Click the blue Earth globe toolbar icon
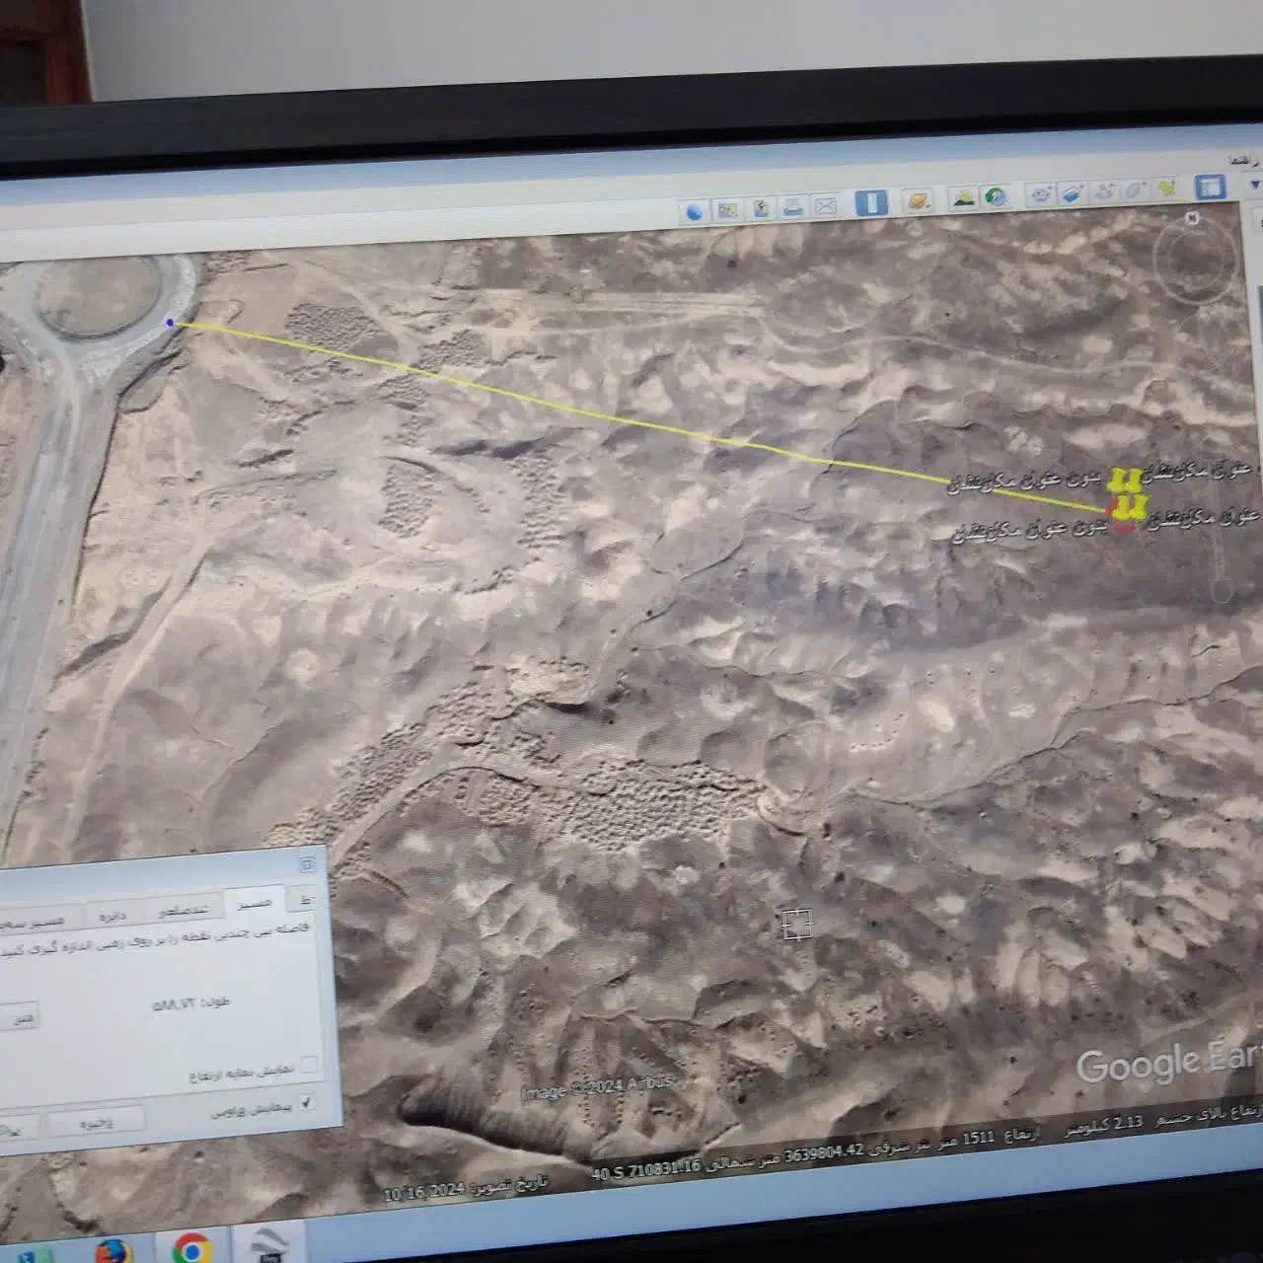Screen dimensions: 1263x1263 click(x=696, y=211)
